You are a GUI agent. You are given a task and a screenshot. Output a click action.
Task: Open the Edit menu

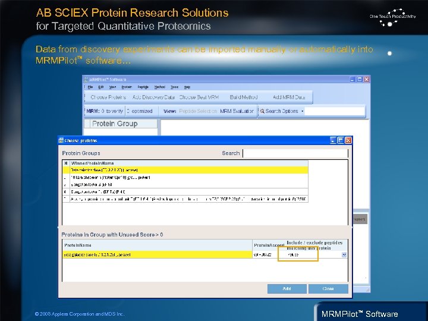(101, 87)
